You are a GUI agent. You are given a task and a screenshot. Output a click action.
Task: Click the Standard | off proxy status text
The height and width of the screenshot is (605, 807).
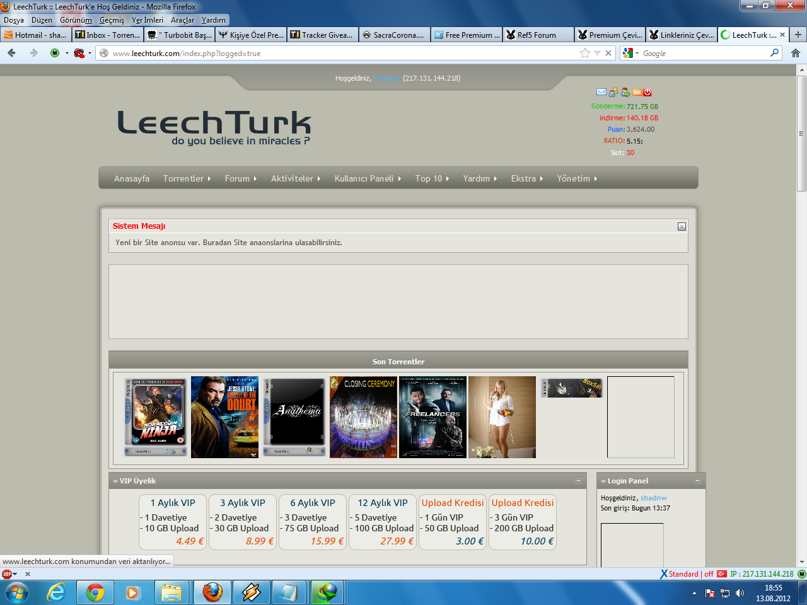[x=691, y=574]
